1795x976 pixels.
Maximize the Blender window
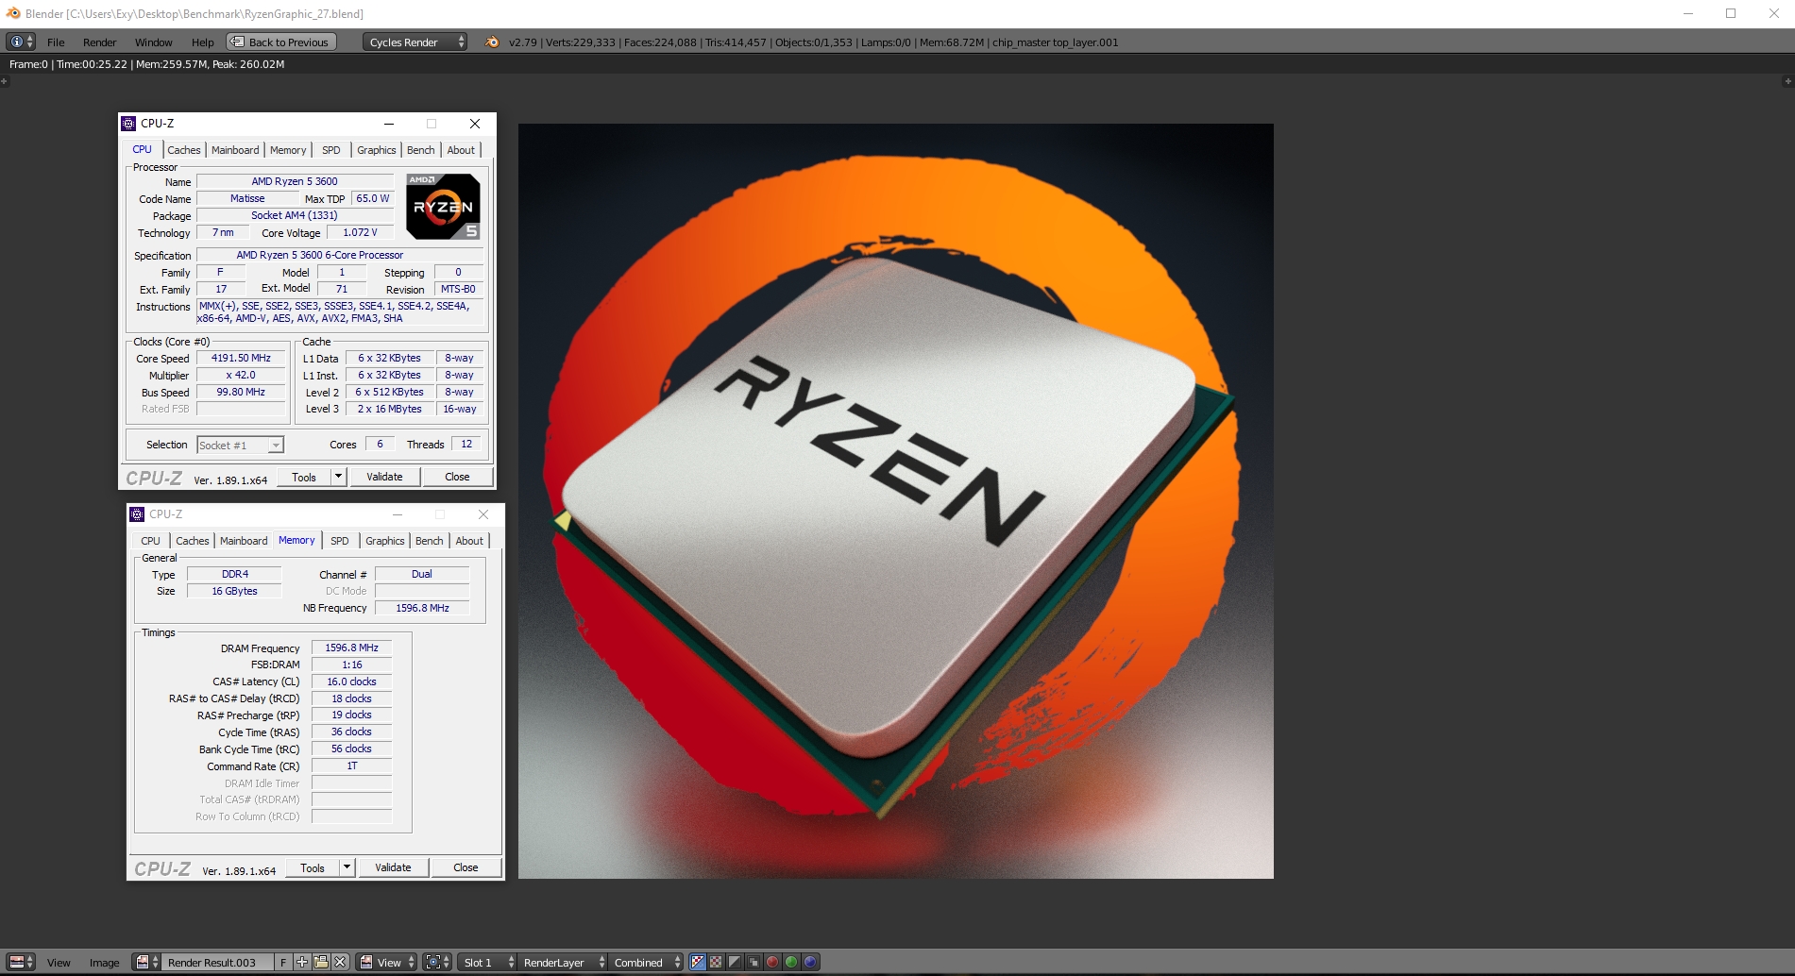(x=1731, y=13)
